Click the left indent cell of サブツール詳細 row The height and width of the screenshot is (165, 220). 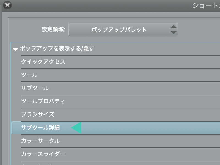point(16,128)
